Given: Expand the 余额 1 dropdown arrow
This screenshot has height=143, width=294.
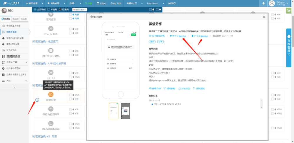Looking at the screenshot, I should click(x=80, y=3).
